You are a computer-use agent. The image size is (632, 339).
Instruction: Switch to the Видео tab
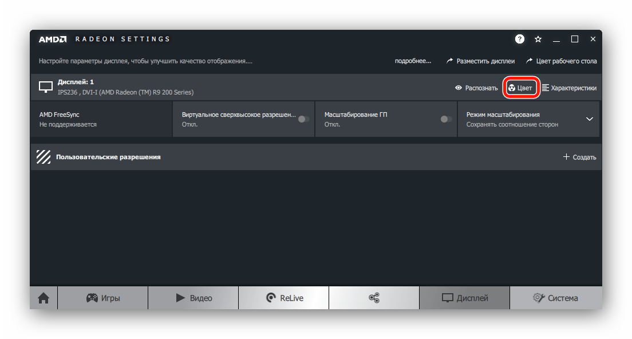tap(193, 298)
